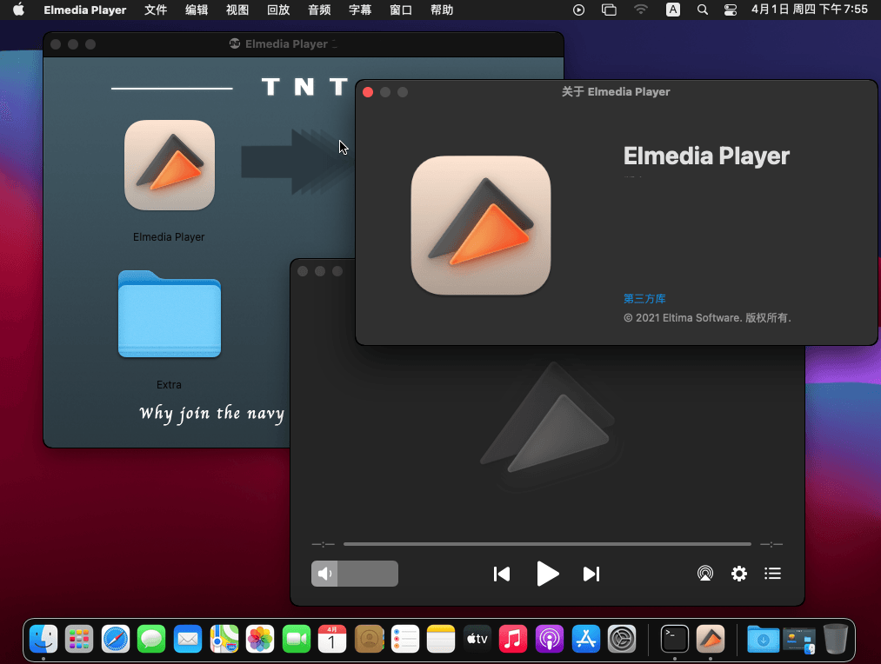This screenshot has height=664, width=881.
Task: Open Apple TV from the Dock
Action: [477, 639]
